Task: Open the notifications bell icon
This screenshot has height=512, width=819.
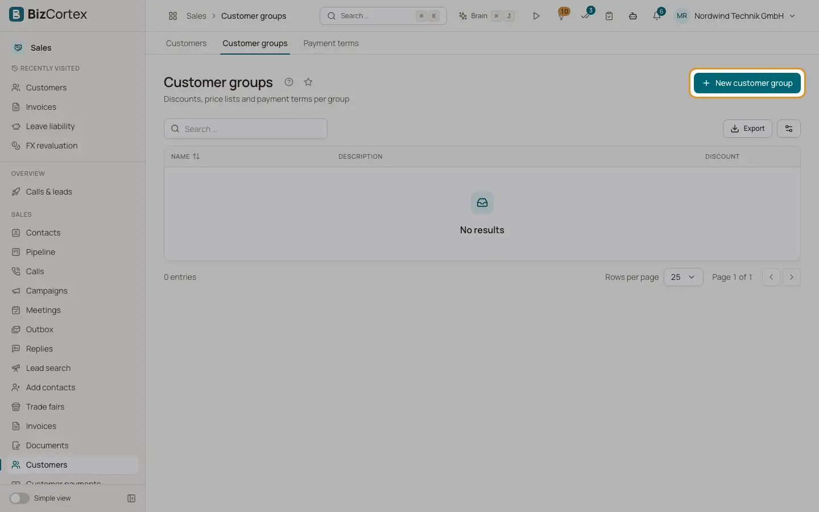Action: tap(657, 16)
